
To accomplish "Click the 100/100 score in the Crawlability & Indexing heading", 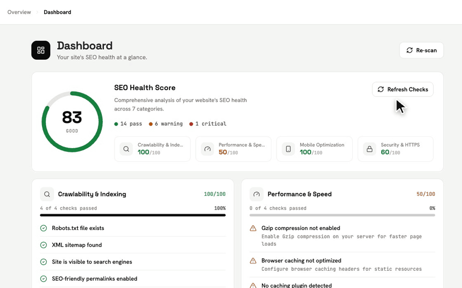I will click(215, 194).
